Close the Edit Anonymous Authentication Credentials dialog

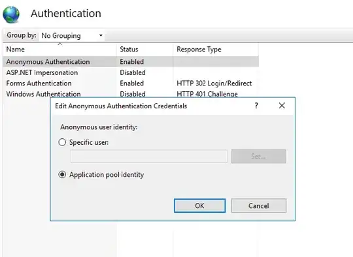[x=282, y=106]
